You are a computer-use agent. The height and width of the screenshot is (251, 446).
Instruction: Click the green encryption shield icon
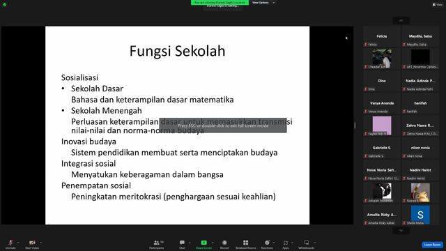(x=5, y=5)
